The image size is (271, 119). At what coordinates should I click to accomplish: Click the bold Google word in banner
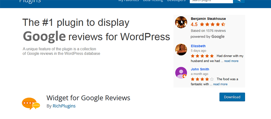tap(44, 37)
